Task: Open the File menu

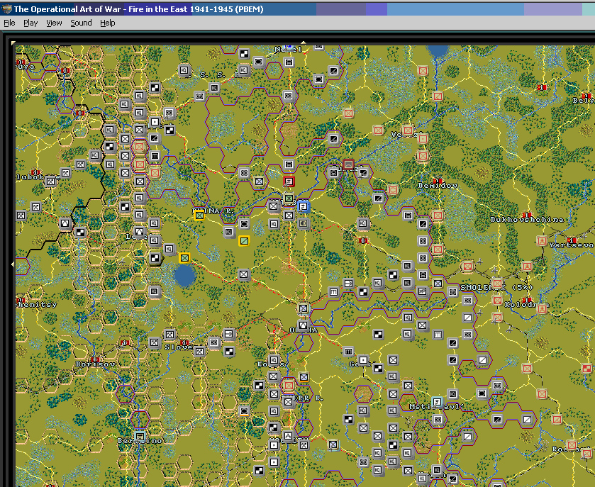Action: (x=9, y=23)
